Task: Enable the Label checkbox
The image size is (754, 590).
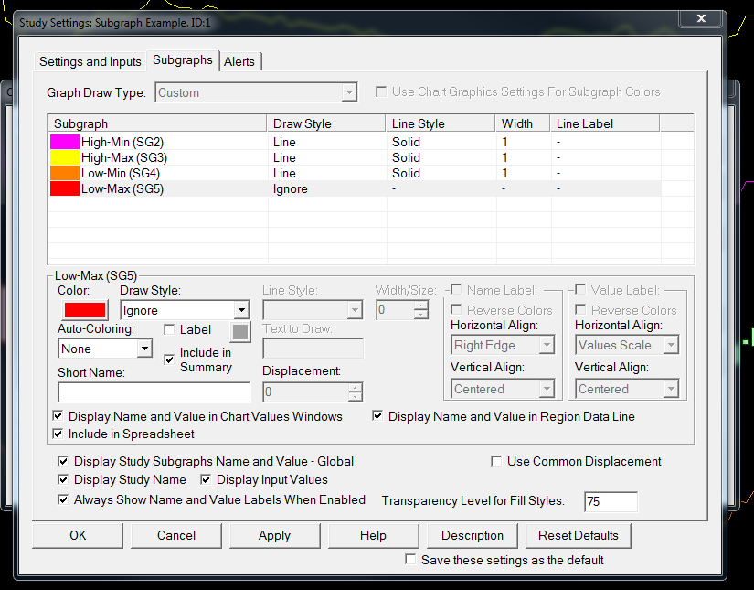Action: click(x=169, y=329)
